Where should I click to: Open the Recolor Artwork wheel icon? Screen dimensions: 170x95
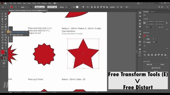pos(83,7)
